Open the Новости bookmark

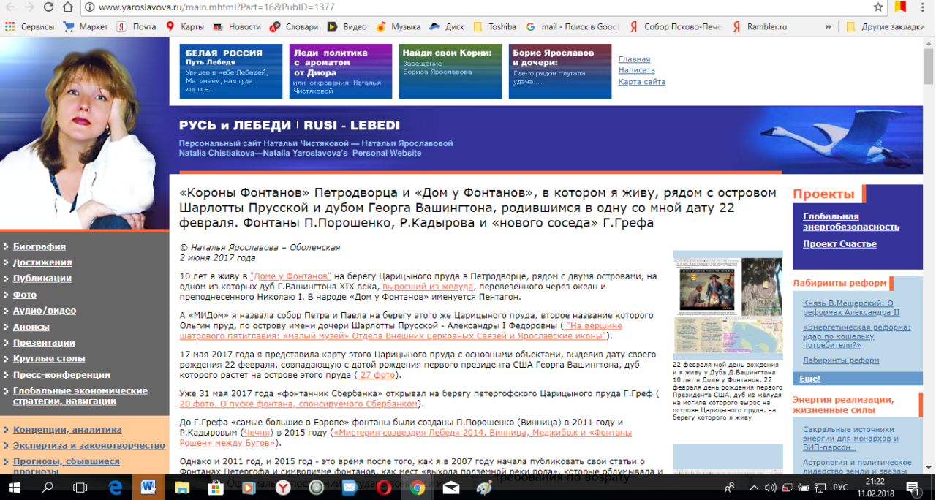(236, 27)
